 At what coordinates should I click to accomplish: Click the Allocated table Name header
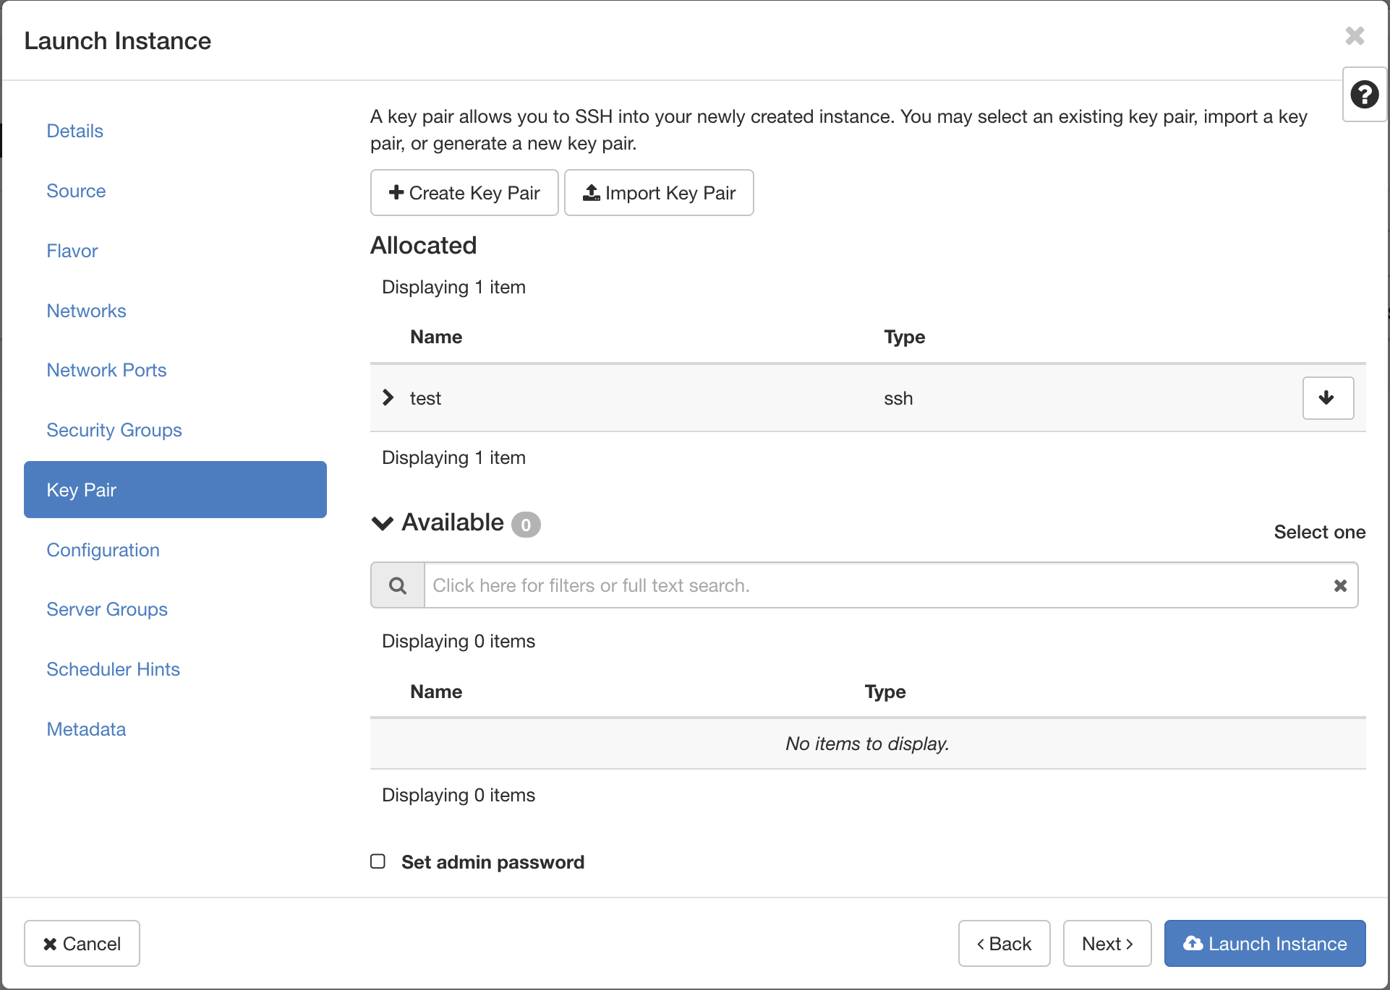[x=436, y=337]
